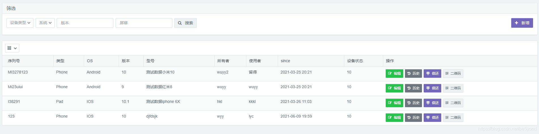Edit device MI3278123
539x134 pixels.
394,74
